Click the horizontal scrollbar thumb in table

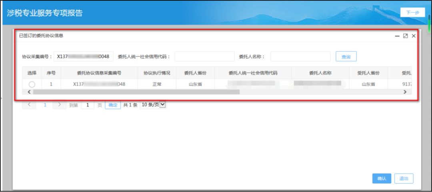136,92
